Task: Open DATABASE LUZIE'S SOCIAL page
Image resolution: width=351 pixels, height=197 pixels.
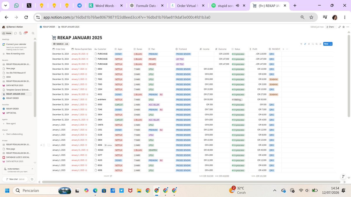Action: [18, 157]
